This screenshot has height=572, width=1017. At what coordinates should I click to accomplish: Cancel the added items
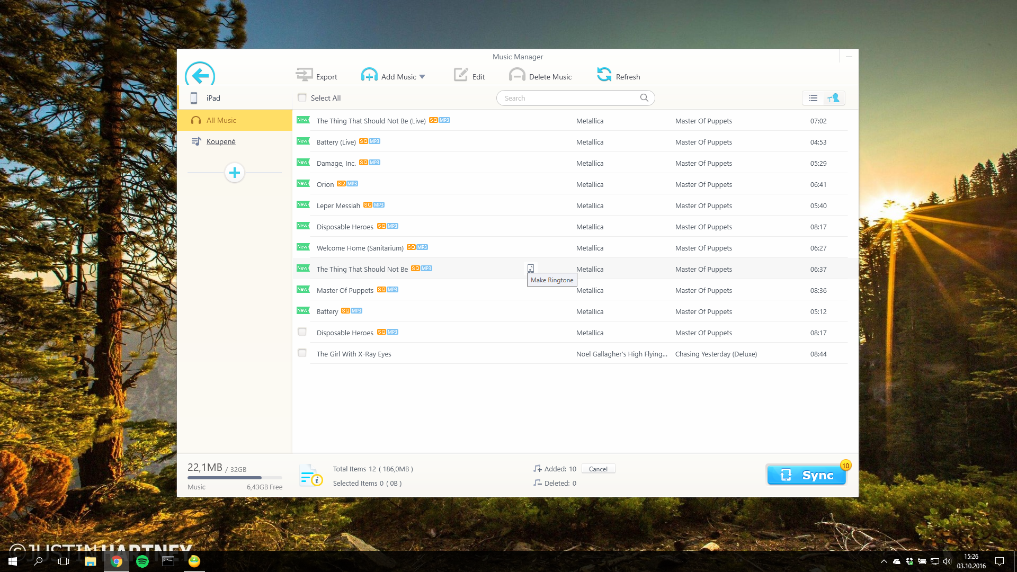(x=598, y=469)
